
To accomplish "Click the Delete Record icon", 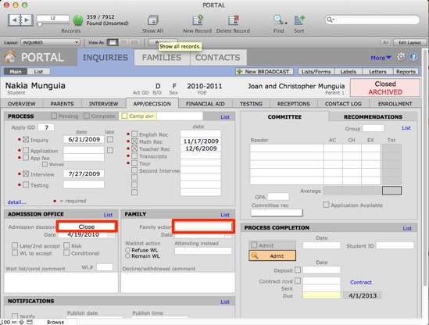I will [x=233, y=20].
